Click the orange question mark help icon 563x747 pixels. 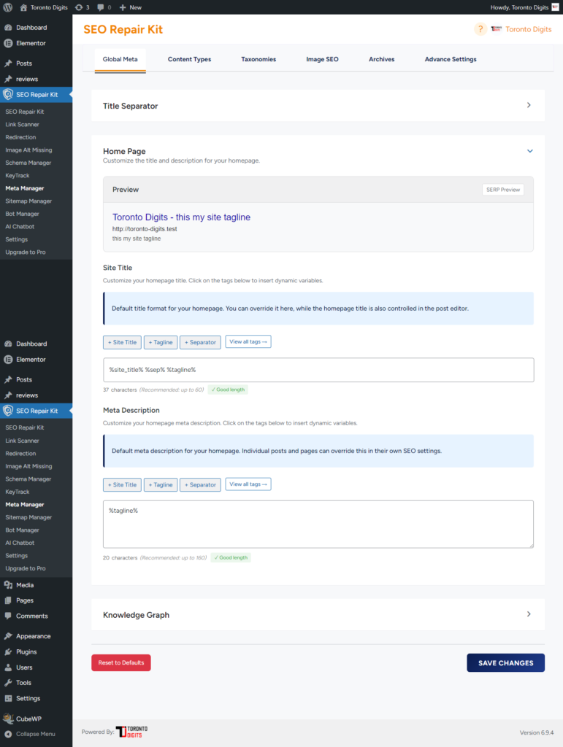(480, 29)
